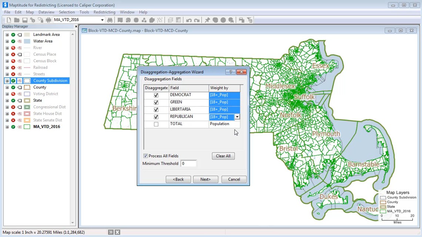This screenshot has width=422, height=237.
Task: Select the Info pointer icon near the pin
Action: click(231, 20)
